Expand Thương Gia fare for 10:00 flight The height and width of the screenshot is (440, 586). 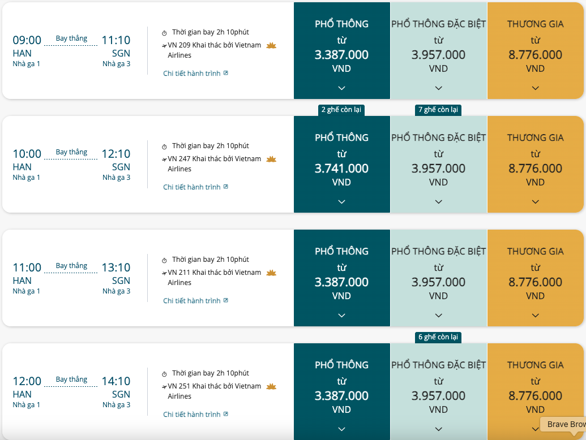536,202
